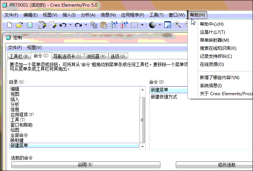The width and height of the screenshot is (253, 171).
Task: Click the 说明(R) button
Action: pos(86,165)
